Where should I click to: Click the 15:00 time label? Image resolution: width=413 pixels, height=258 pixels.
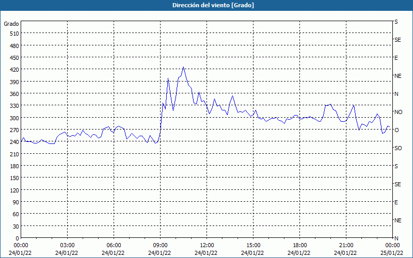click(253, 246)
